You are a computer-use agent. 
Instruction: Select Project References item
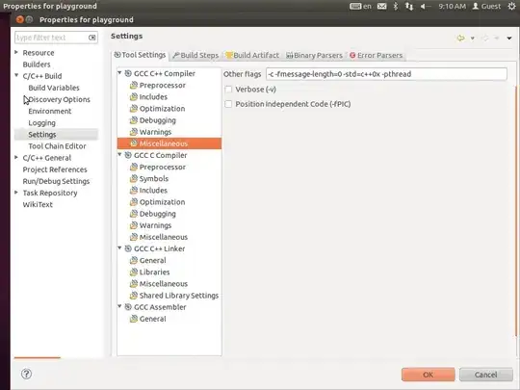click(x=55, y=169)
